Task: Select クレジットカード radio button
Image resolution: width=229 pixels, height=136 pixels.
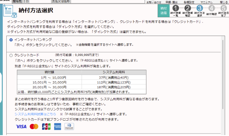Action: [x=11, y=55]
